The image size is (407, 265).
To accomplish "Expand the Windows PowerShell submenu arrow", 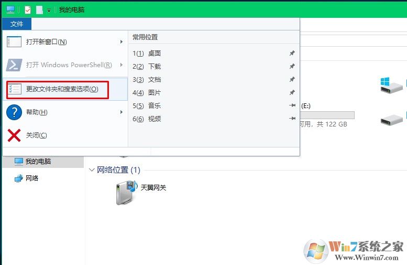I will (x=121, y=65).
